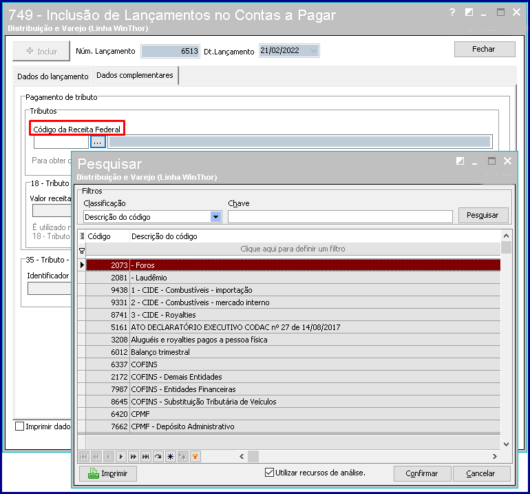Viewport: 530px width, 494px height.
Task: Open lookup with the ellipsis button
Action: 98,142
